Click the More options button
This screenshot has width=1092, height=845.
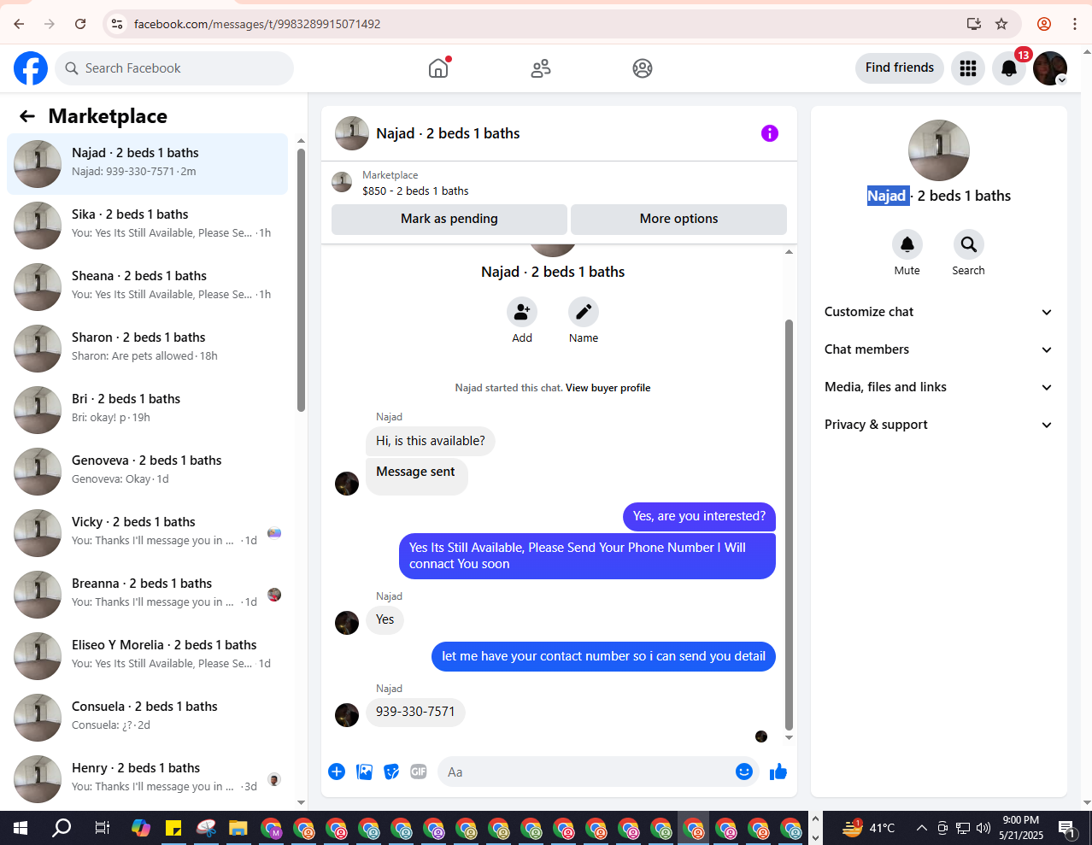click(679, 219)
